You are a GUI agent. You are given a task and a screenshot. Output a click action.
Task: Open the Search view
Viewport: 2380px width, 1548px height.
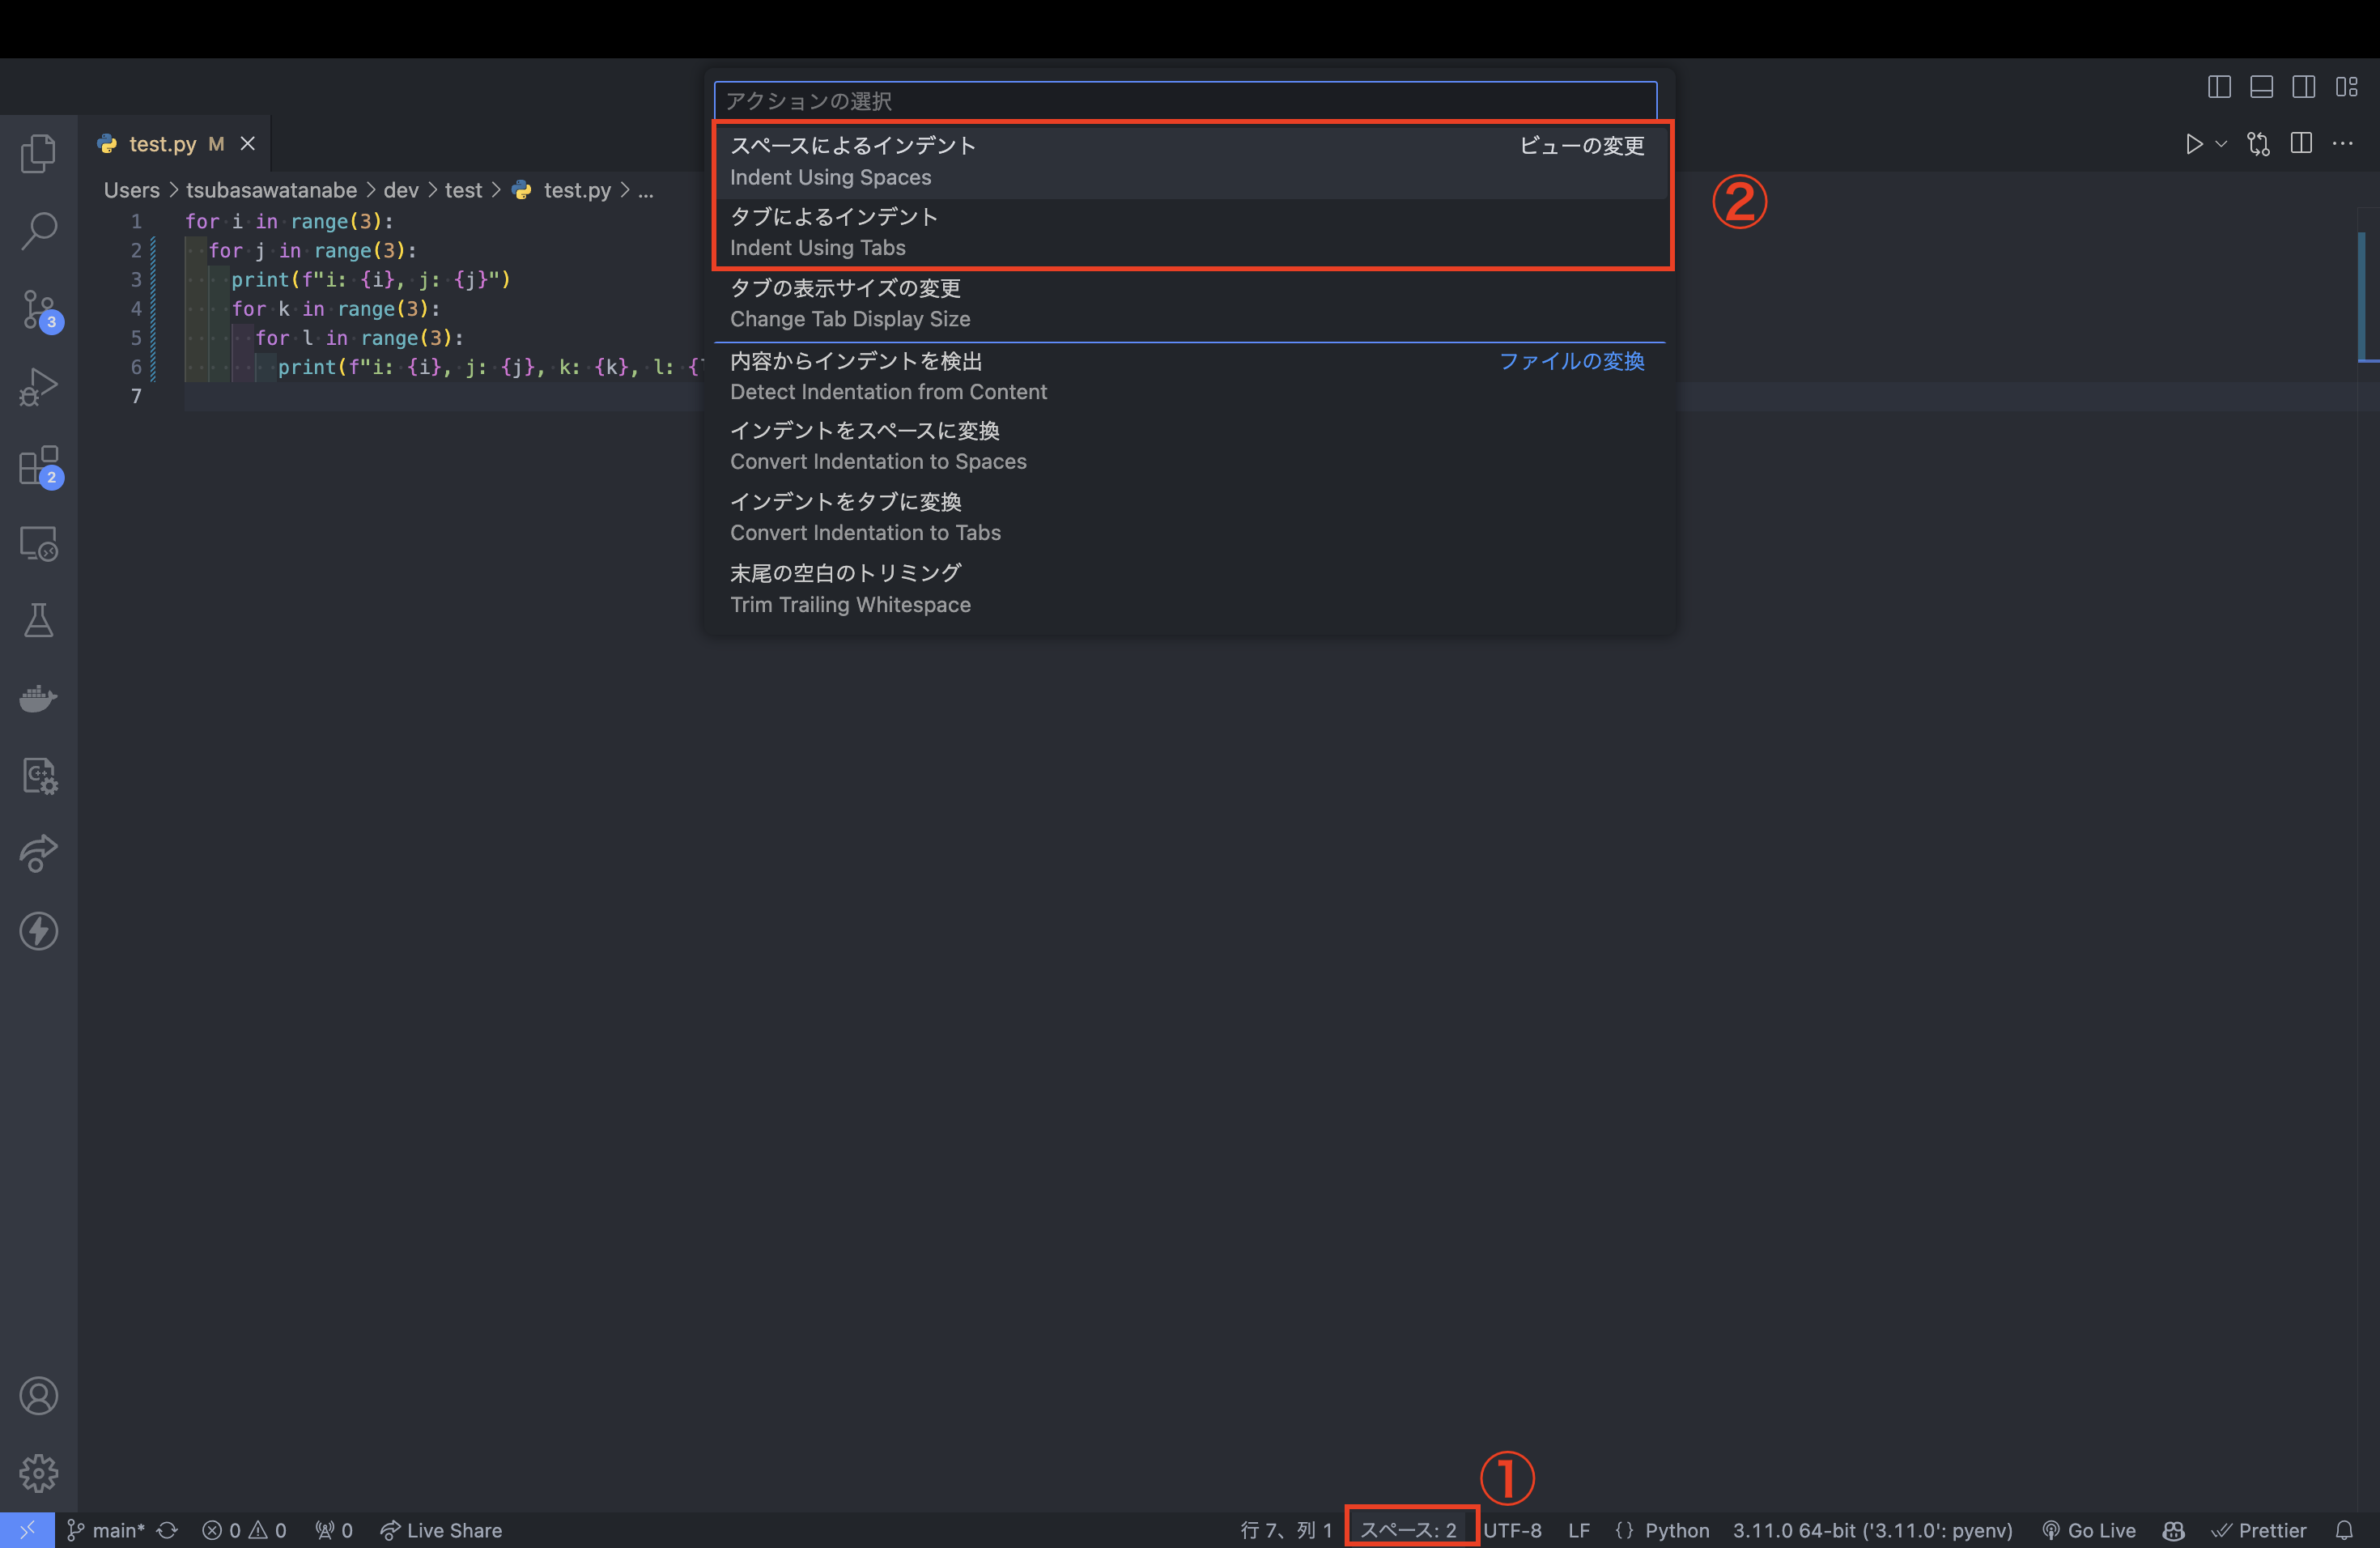click(x=40, y=230)
